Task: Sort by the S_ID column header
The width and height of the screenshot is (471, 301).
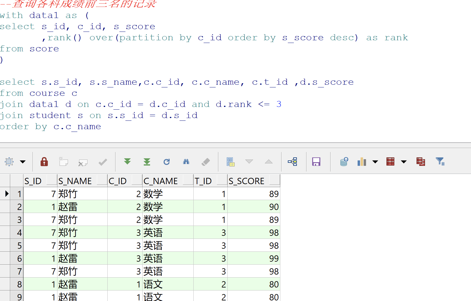Action: [x=40, y=181]
